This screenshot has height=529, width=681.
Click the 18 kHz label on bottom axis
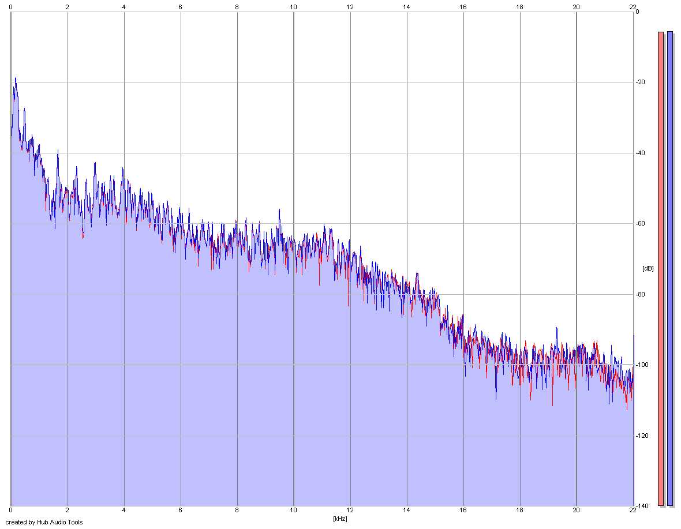click(519, 511)
